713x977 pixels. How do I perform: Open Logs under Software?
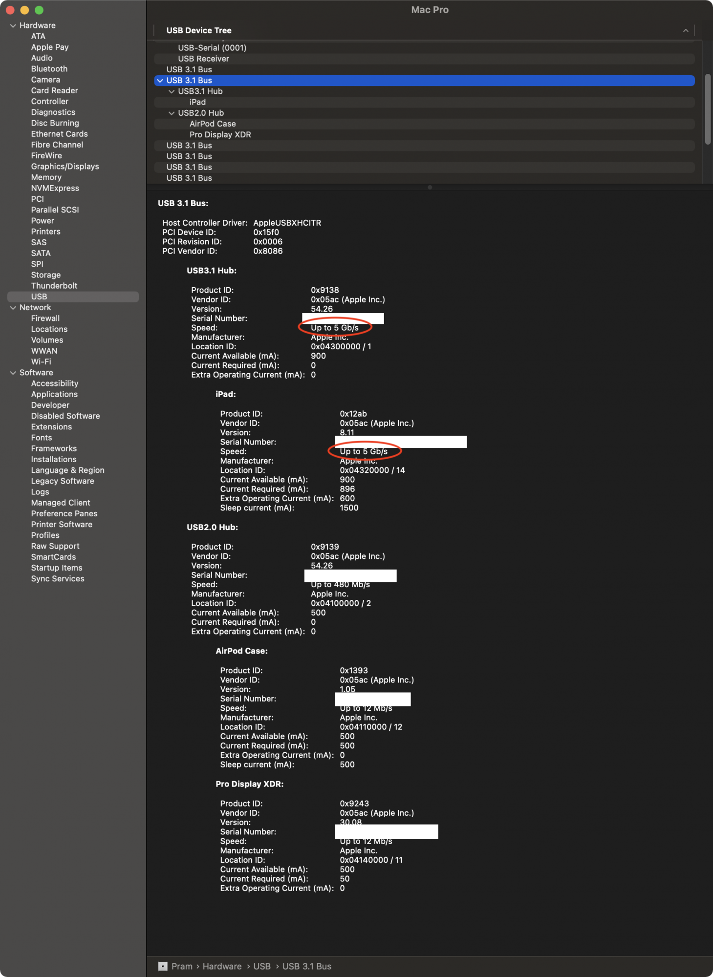40,492
